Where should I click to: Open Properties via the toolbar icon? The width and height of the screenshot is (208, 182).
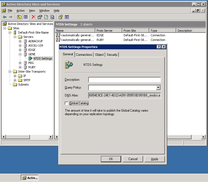coord(40,17)
